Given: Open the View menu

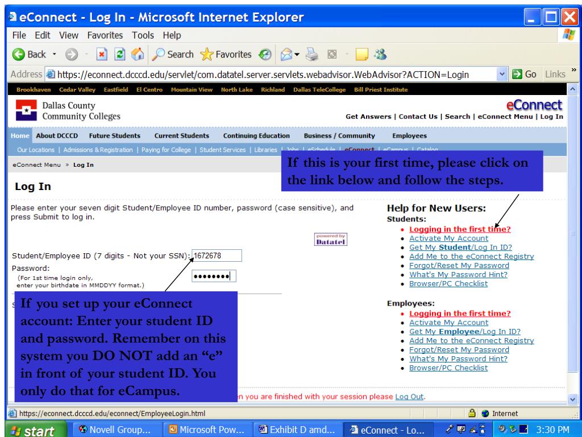Looking at the screenshot, I should (x=69, y=35).
